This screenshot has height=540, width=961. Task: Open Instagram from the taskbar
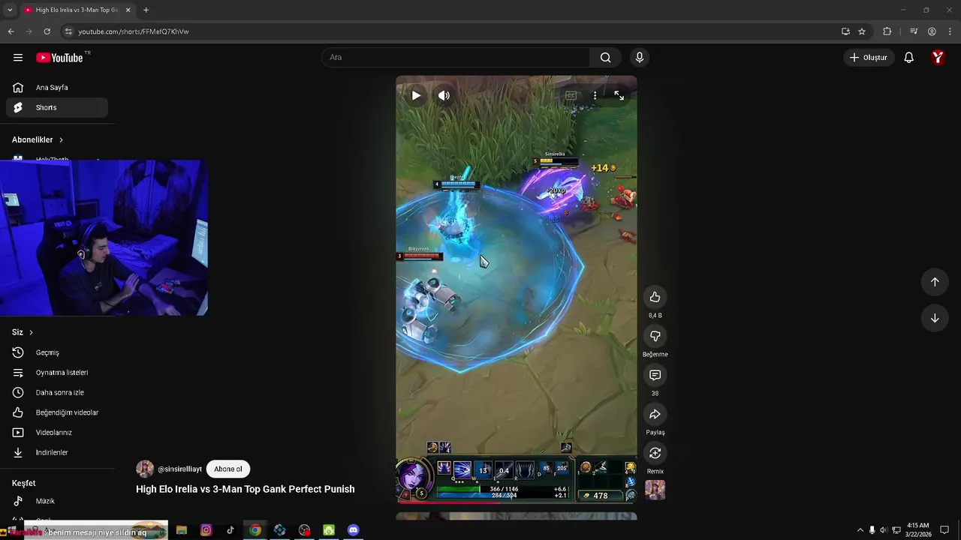click(x=206, y=530)
